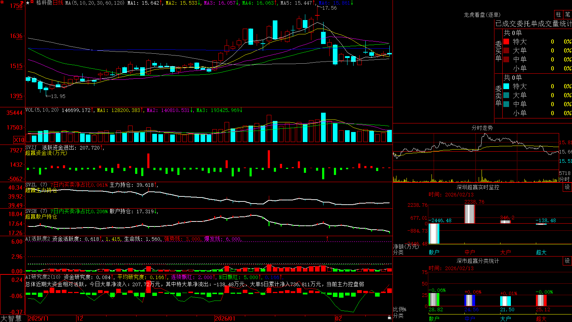Toggle the 笔 tick view button
Viewport: 572px width, 322px height.
(x=567, y=14)
